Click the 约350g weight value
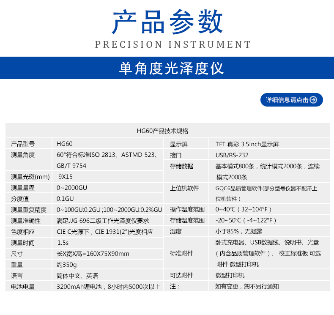The height and width of the screenshot is (315, 334). (67, 265)
